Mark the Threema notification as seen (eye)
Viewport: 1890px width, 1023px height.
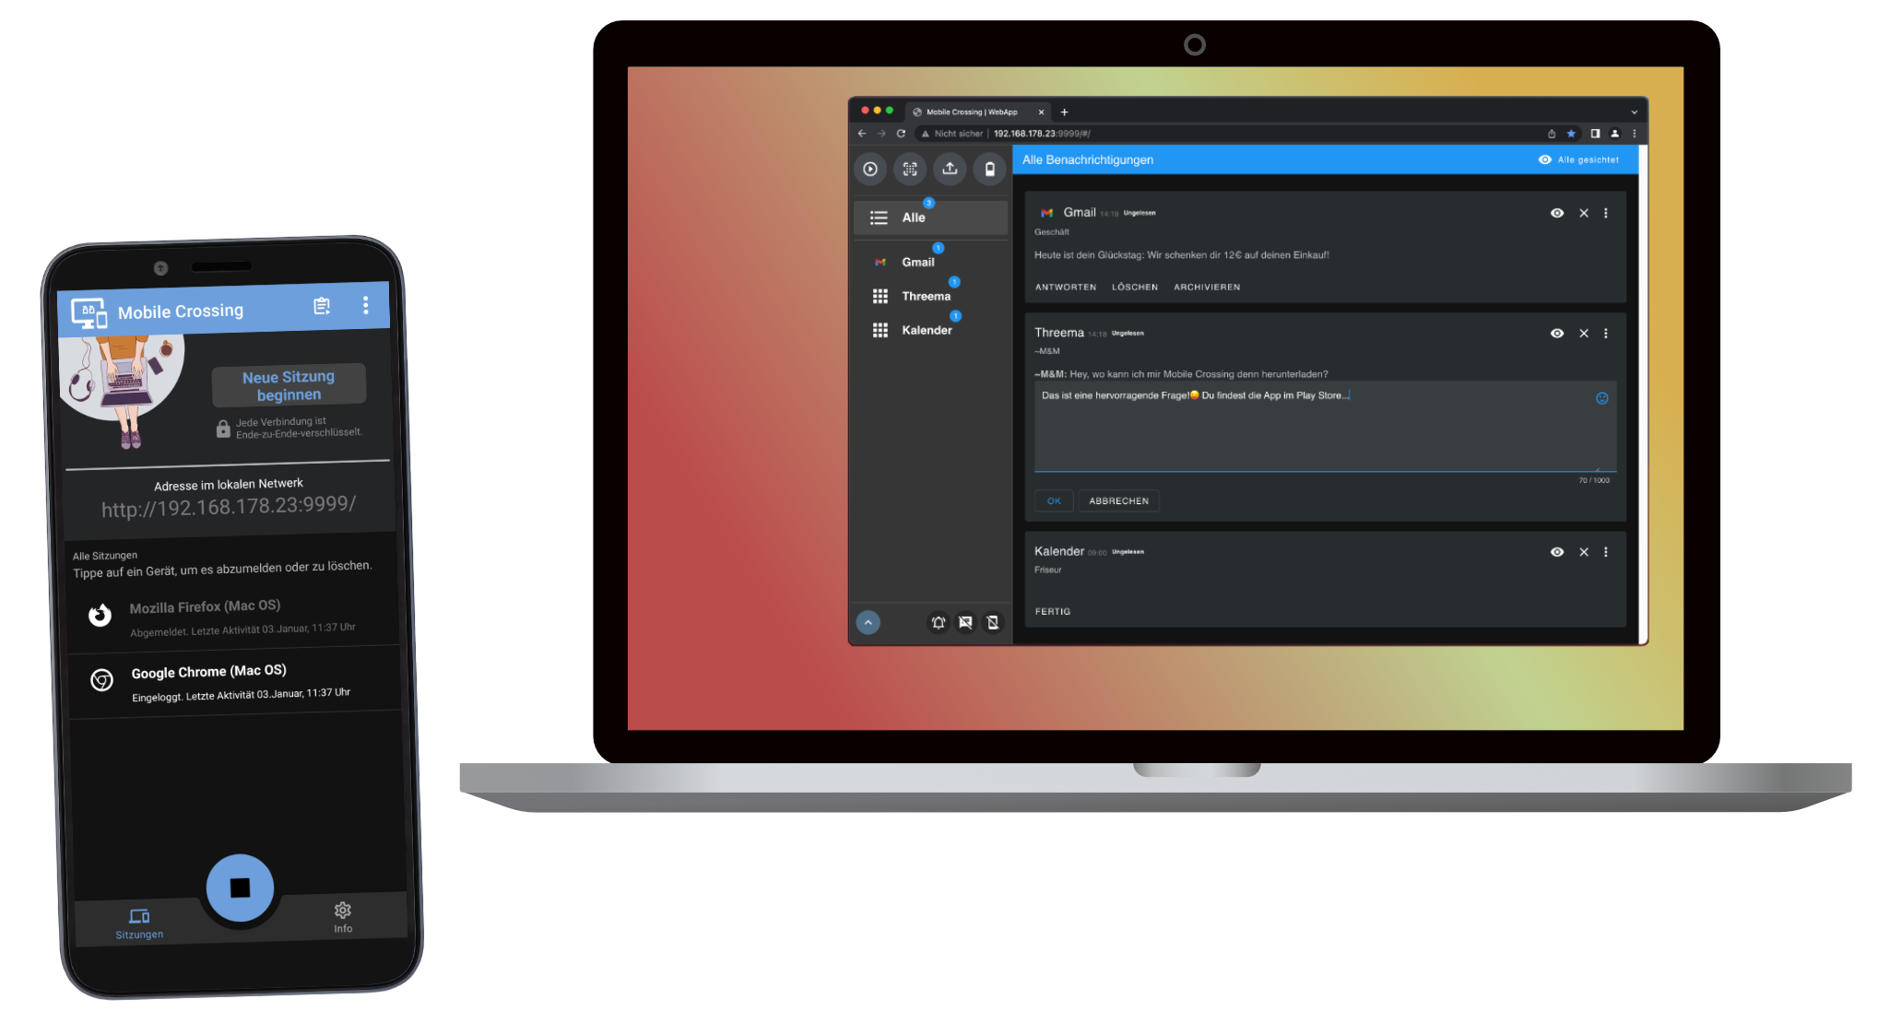click(x=1557, y=334)
